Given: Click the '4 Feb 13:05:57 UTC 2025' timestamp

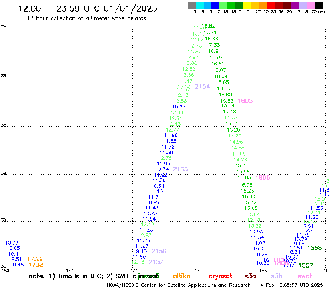Looking at the screenshot, I should pos(292,285).
